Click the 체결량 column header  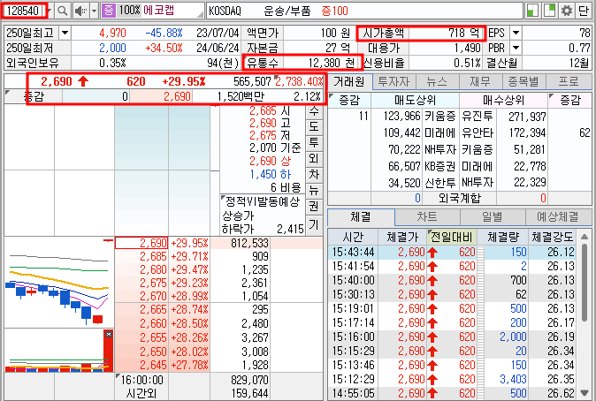pyautogui.click(x=502, y=237)
